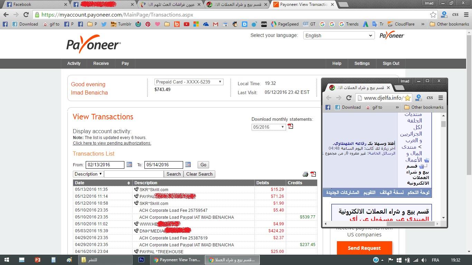
Task: Launch PowerPoint from the taskbar
Action: [38, 260]
